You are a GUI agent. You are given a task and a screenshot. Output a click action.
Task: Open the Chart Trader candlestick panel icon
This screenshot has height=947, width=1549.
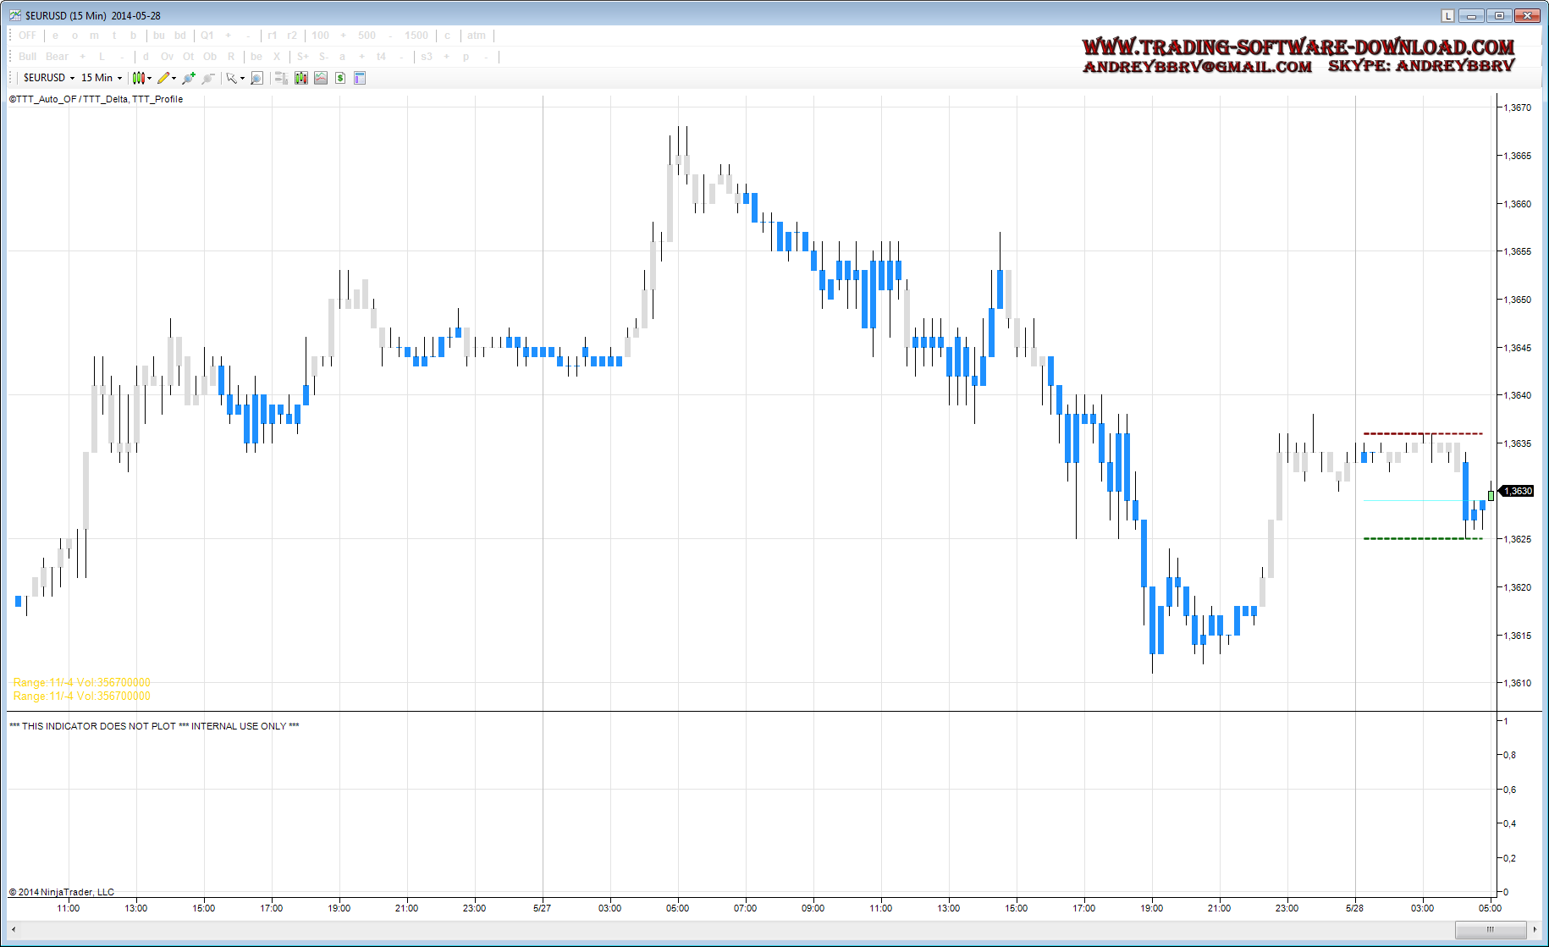click(300, 78)
